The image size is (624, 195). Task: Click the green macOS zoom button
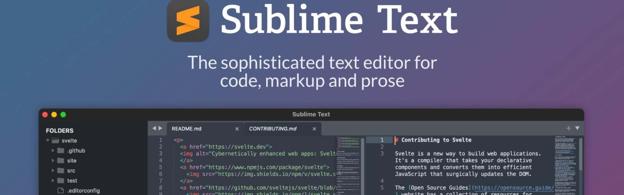[63, 114]
